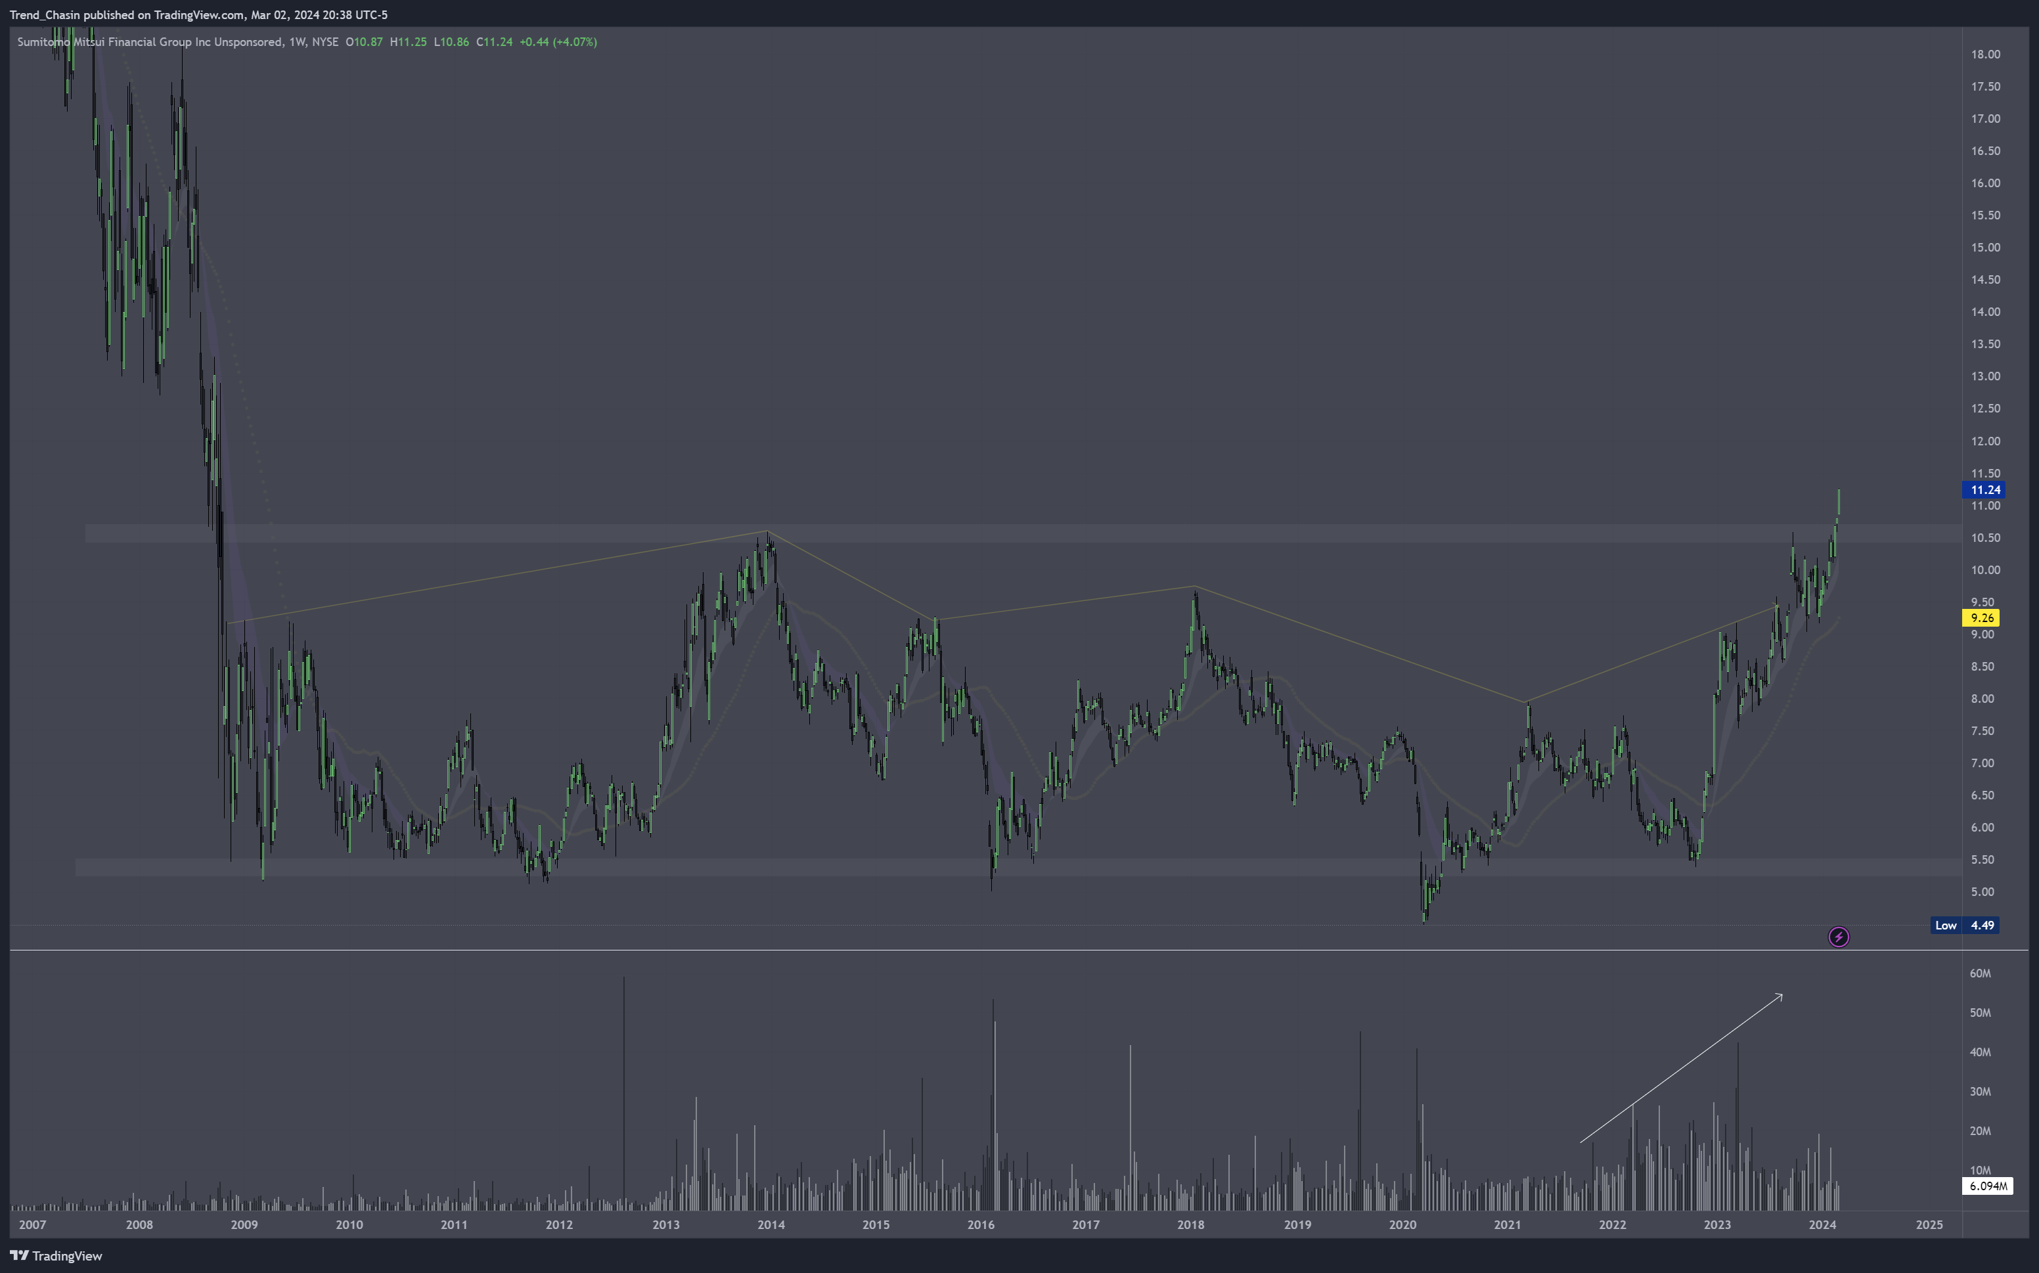Click the 2025 label on time axis
Screen dimensions: 2039x1273
(1929, 1225)
